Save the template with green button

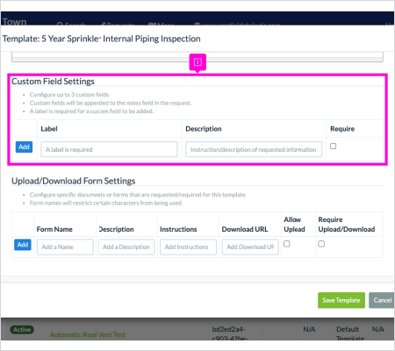pos(341,300)
